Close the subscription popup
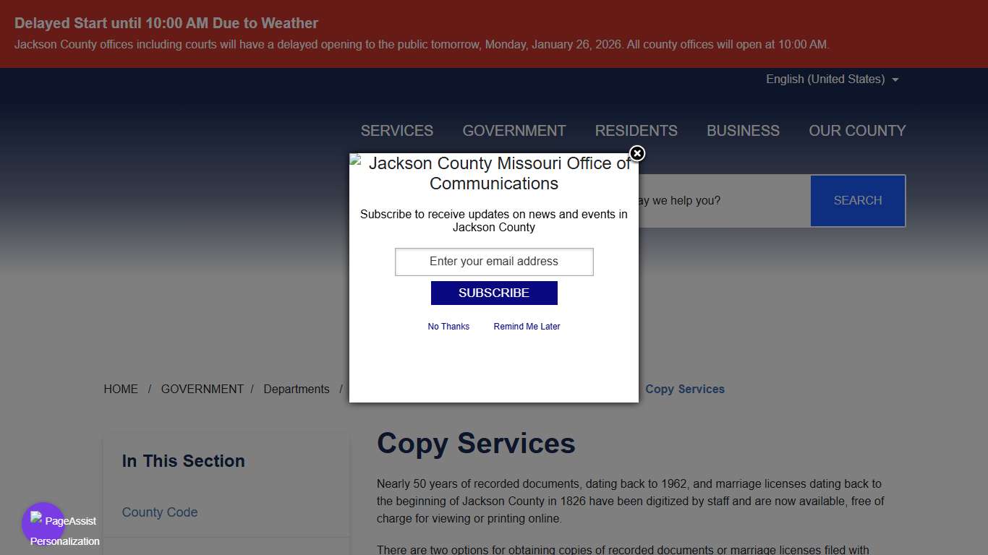Screen dimensions: 988x555 (636, 153)
